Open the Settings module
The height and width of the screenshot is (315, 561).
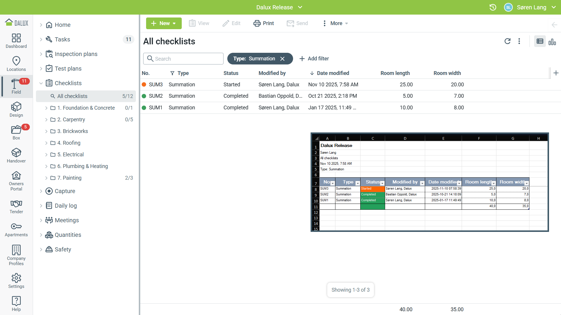[x=16, y=281]
